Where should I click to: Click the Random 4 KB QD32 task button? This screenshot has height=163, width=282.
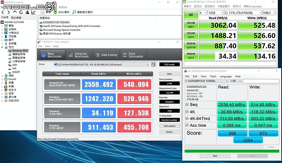click(x=62, y=127)
